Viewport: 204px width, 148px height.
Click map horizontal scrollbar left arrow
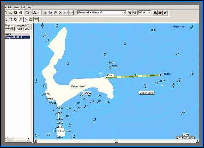(35, 141)
